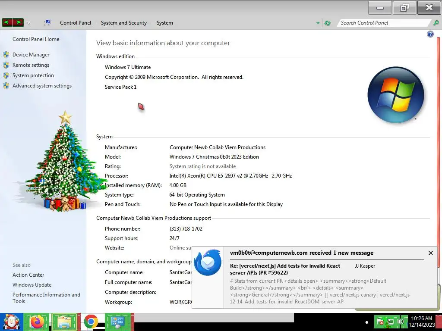Image resolution: width=442 pixels, height=331 pixels.
Task: Click the shield icon beside Device Manager
Action: coord(6,55)
